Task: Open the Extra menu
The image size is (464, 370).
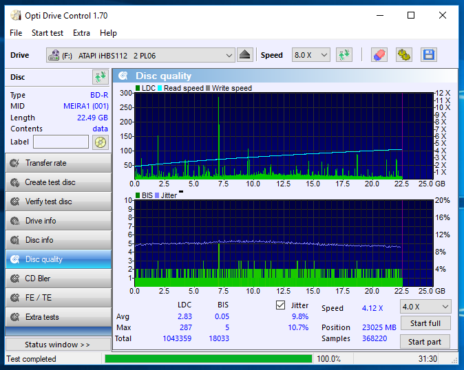Action: [81, 33]
